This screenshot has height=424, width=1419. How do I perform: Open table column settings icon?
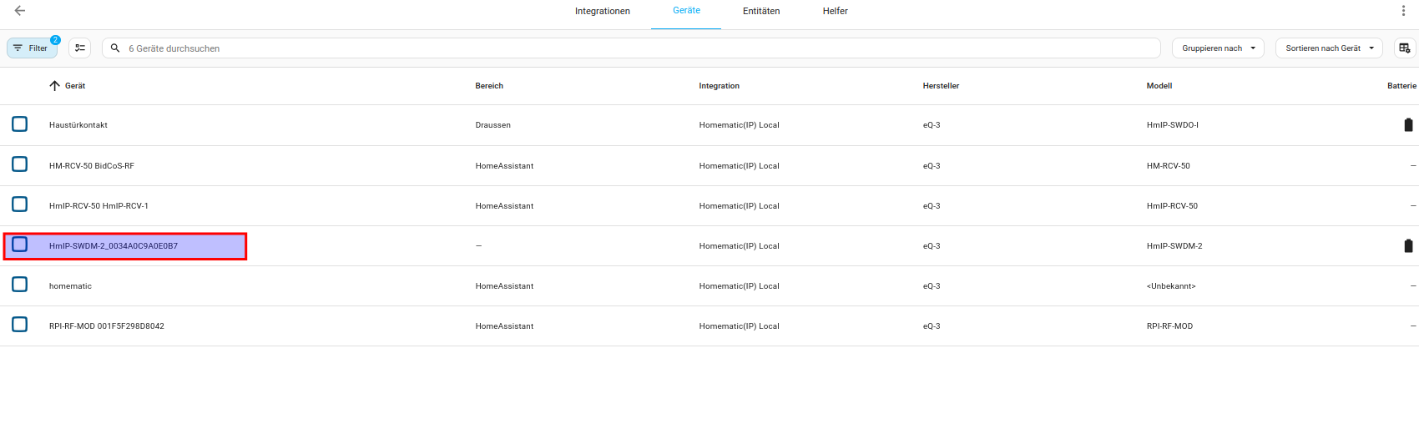pyautogui.click(x=1404, y=48)
